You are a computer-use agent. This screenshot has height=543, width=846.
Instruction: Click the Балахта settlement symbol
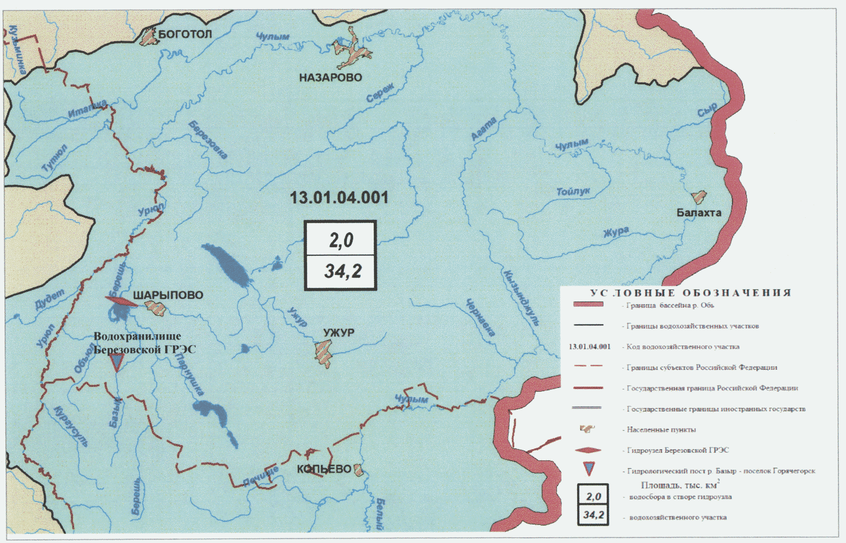click(x=699, y=197)
